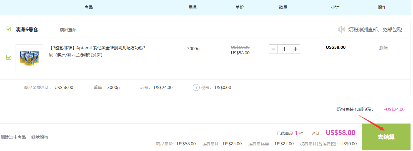The height and width of the screenshot is (151, 413).
Task: Open the Aptamil product thumbnail image
Action: click(x=29, y=58)
